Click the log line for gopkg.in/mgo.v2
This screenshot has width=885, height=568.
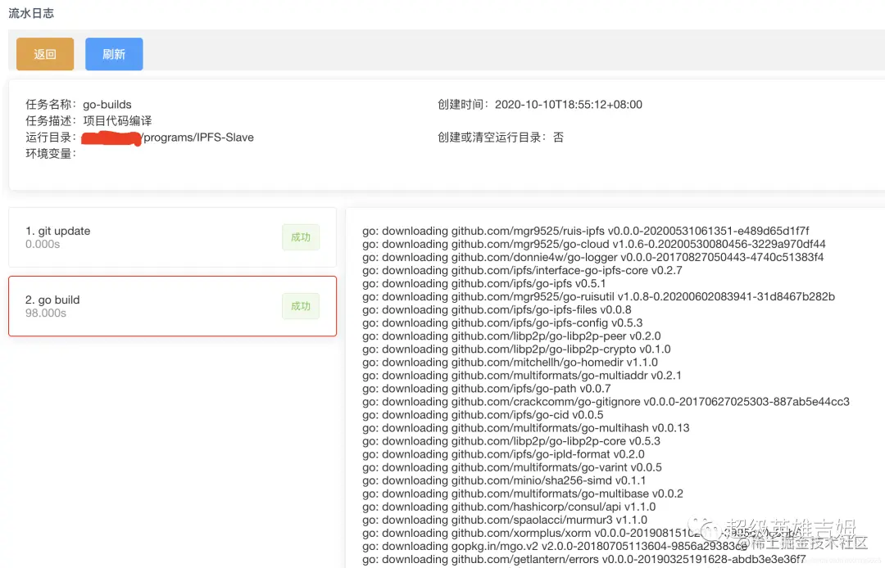555,546
